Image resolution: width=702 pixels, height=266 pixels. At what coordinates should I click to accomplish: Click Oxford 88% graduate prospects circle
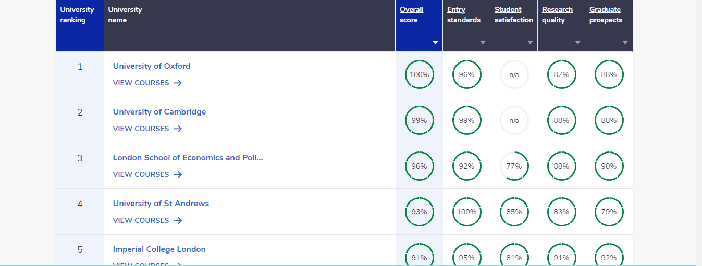pyautogui.click(x=609, y=74)
